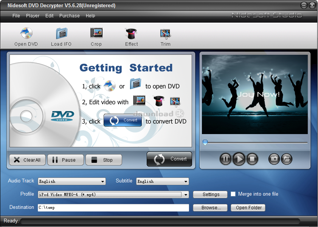Viewport: 318px width, 227px height.
Task: Open the Purchase menu
Action: coord(69,16)
